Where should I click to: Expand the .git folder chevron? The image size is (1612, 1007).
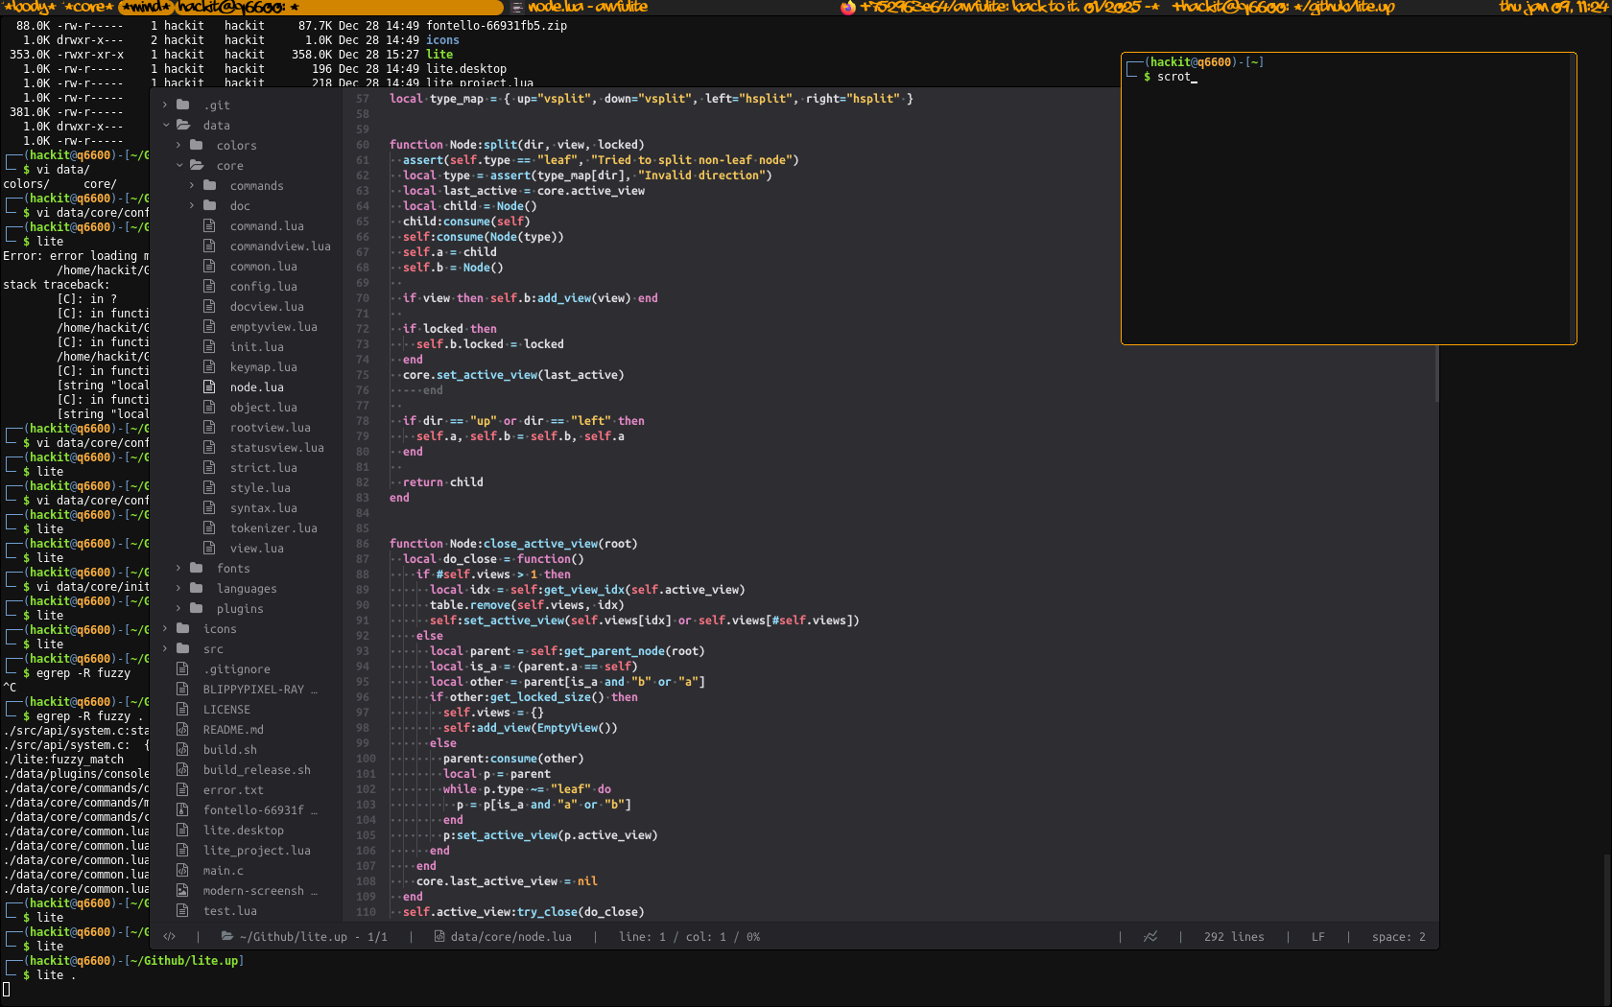(165, 105)
